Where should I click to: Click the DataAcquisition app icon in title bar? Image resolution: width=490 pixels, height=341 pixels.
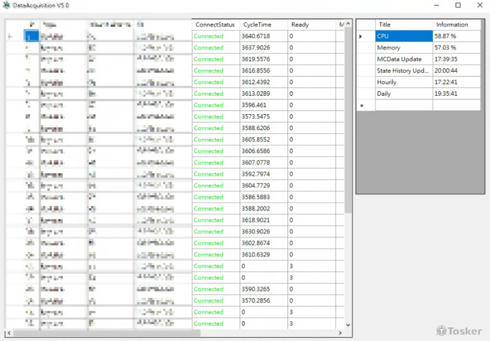click(x=6, y=5)
